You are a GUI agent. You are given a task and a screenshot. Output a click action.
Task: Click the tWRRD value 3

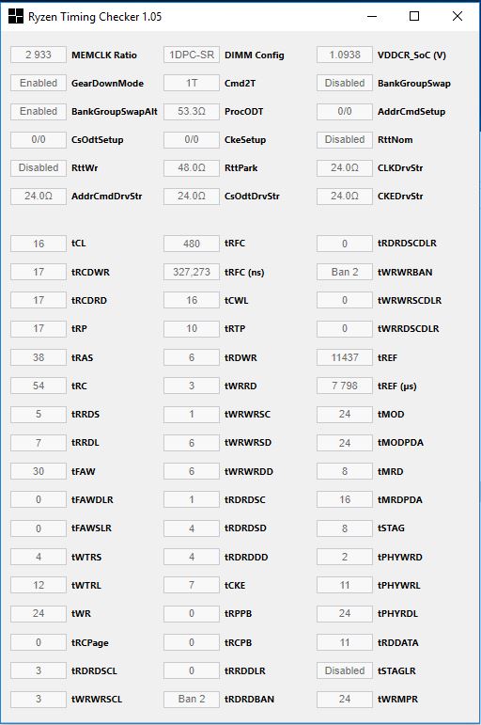[x=192, y=386]
